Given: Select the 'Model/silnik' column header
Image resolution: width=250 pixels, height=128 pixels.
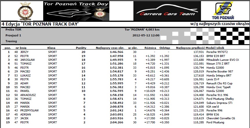Looking at the screenshot, I should (215, 48).
